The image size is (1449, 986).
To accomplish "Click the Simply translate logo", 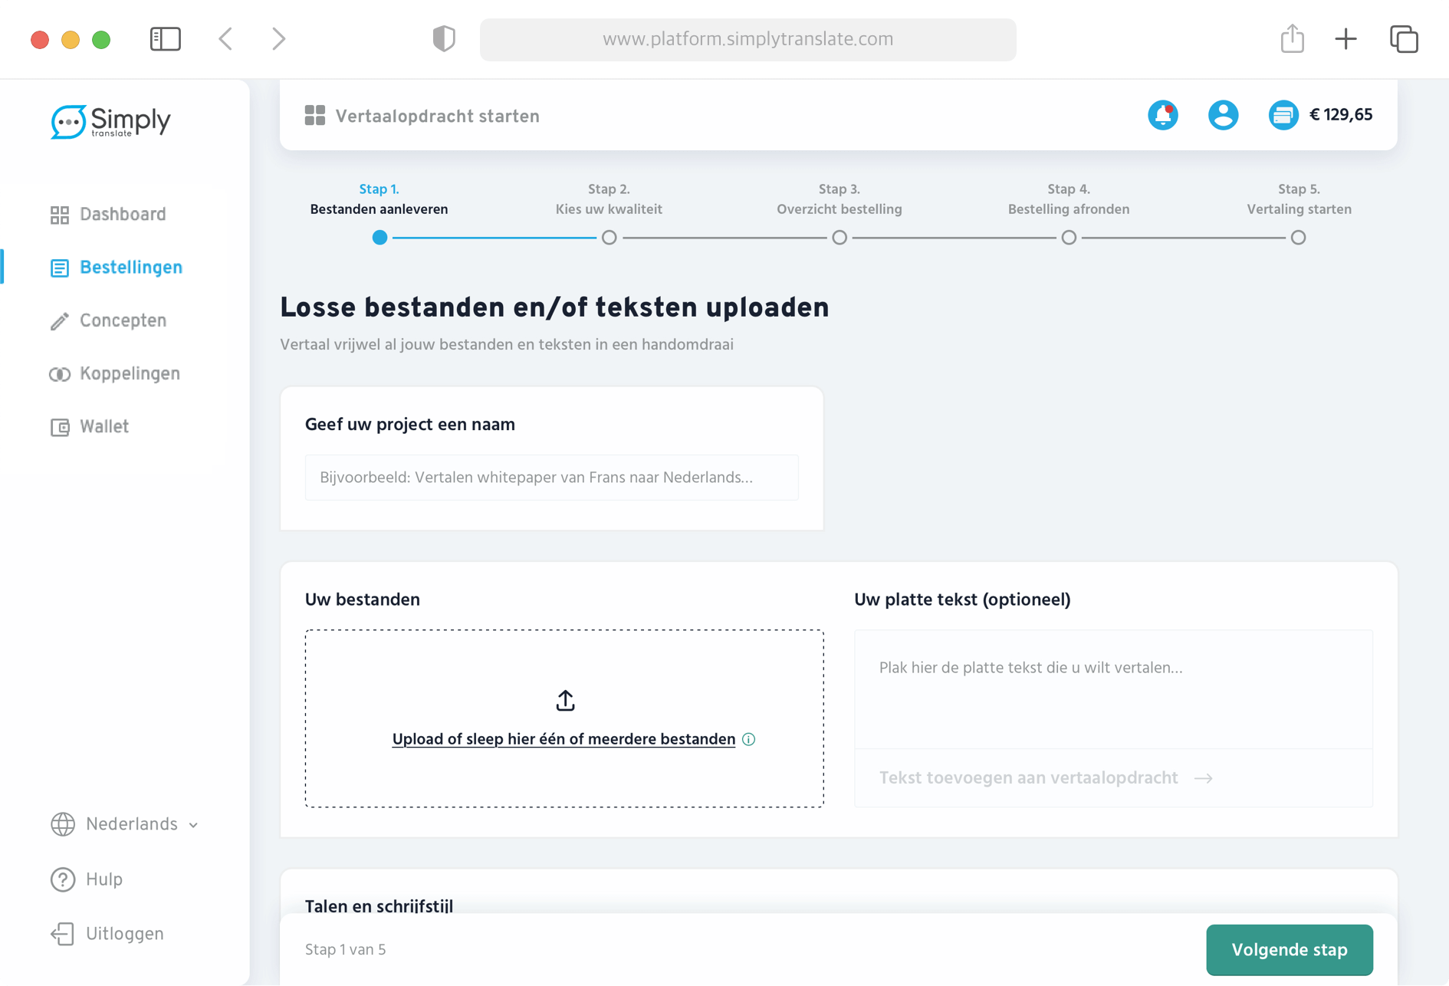I will [x=111, y=122].
